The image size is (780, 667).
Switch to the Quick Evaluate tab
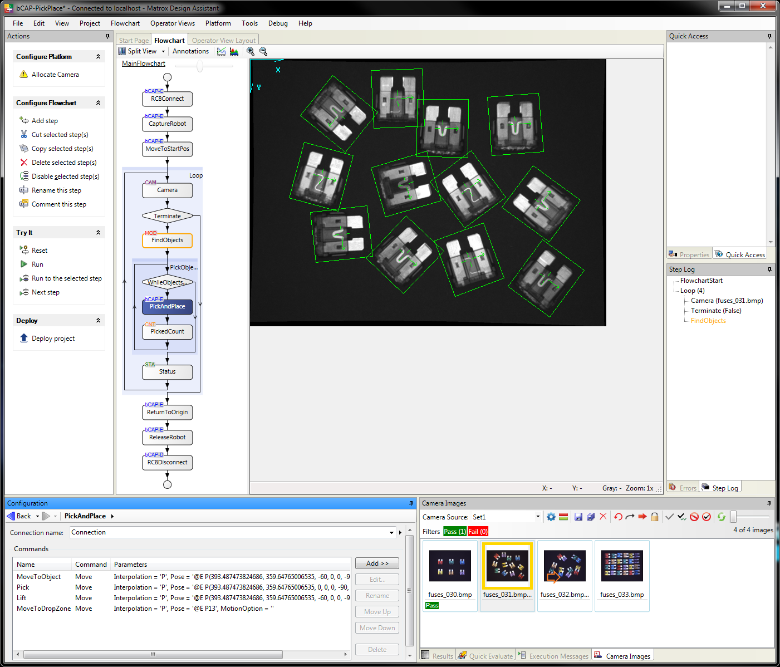pyautogui.click(x=485, y=656)
